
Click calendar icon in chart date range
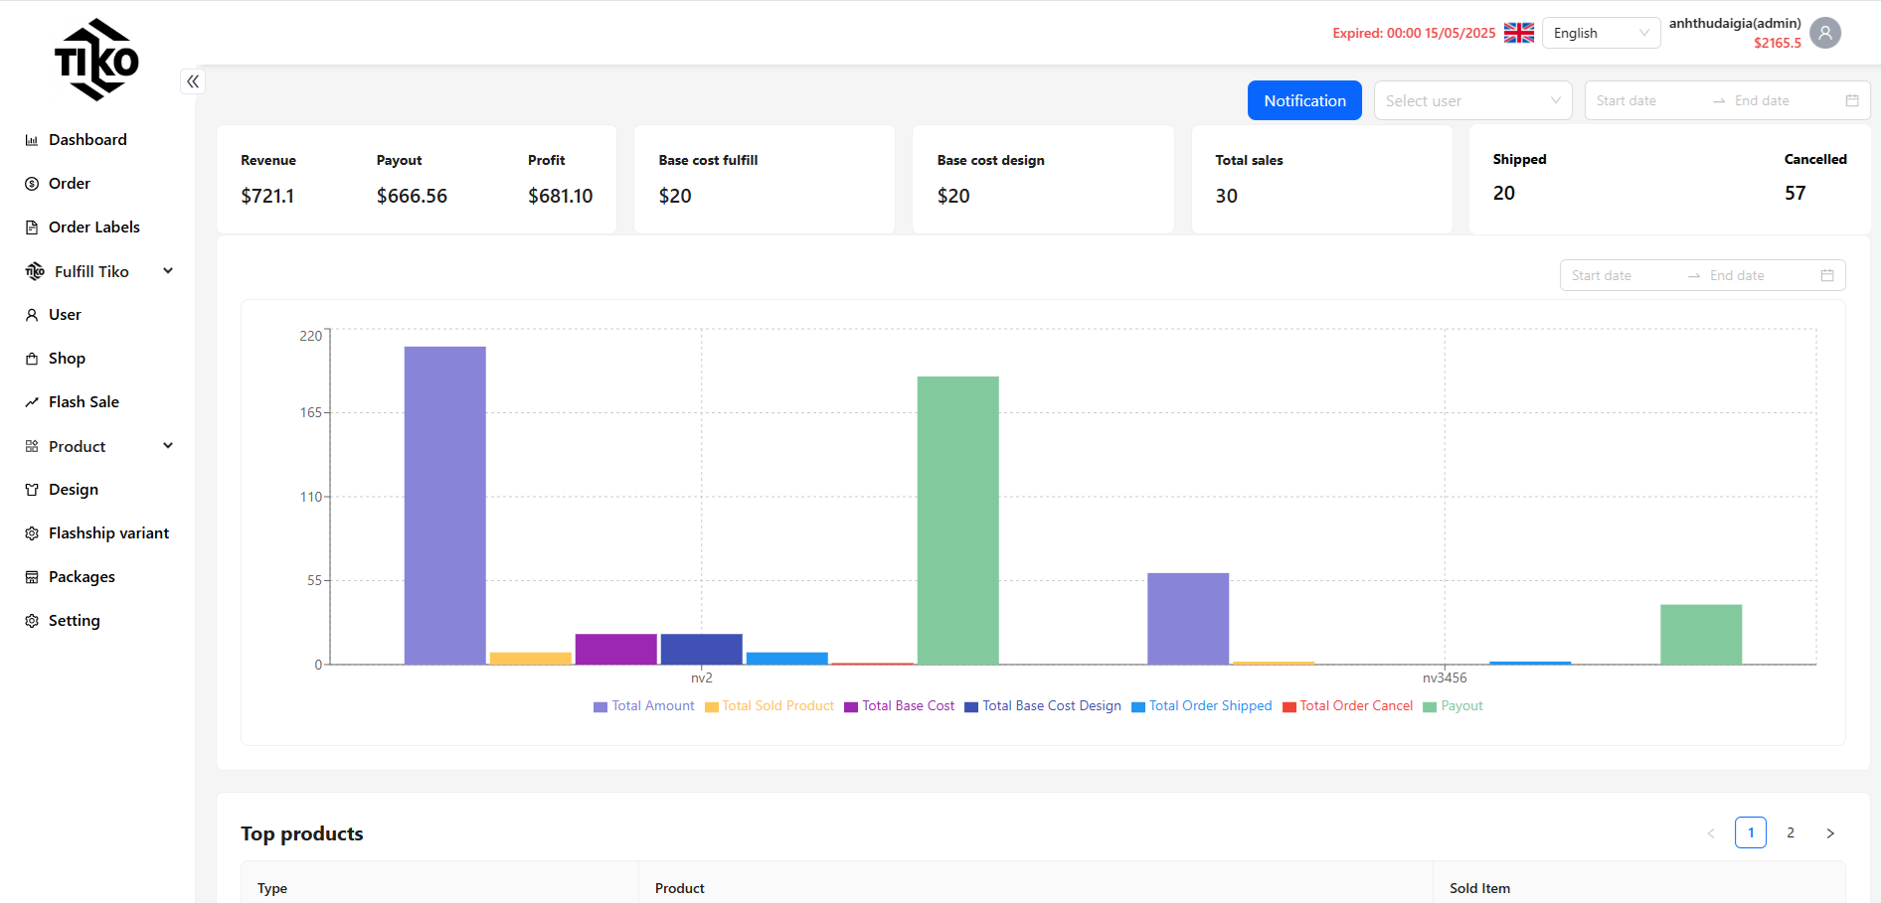(1827, 275)
